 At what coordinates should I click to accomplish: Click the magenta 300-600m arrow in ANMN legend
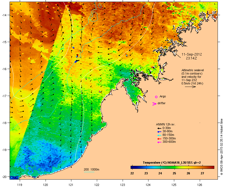[159, 142]
